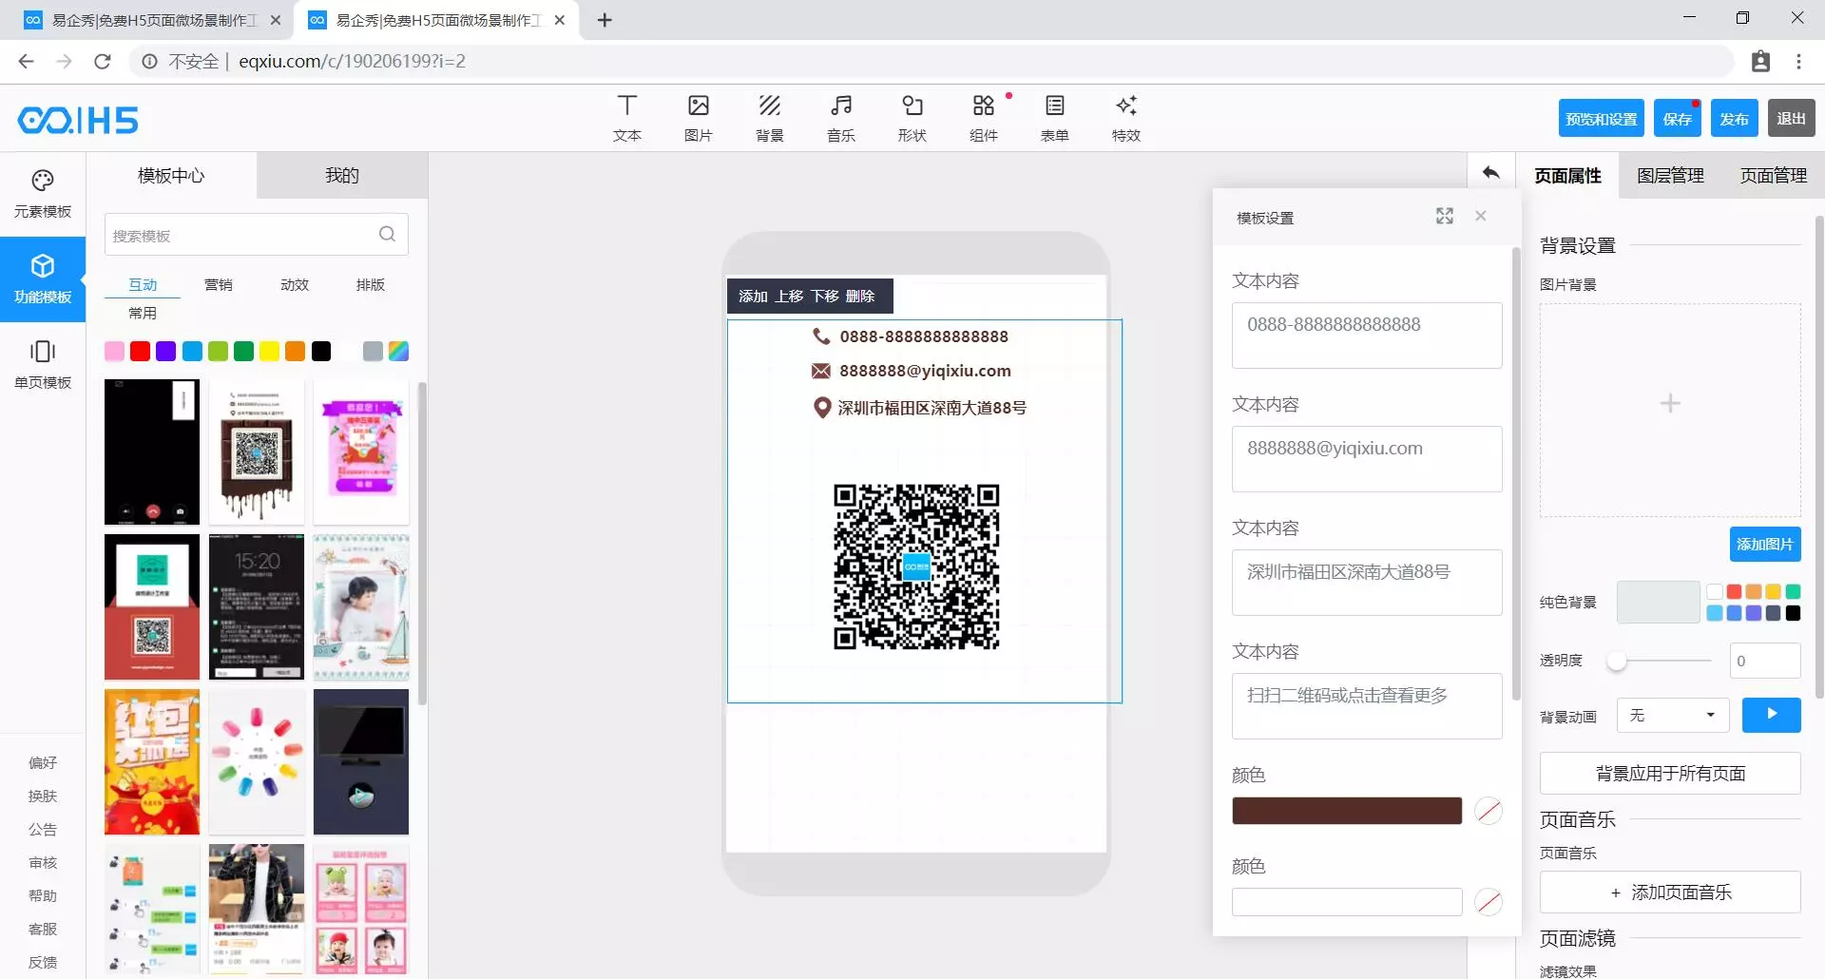Select the 营销 category filter
The image size is (1825, 979).
coord(219,285)
